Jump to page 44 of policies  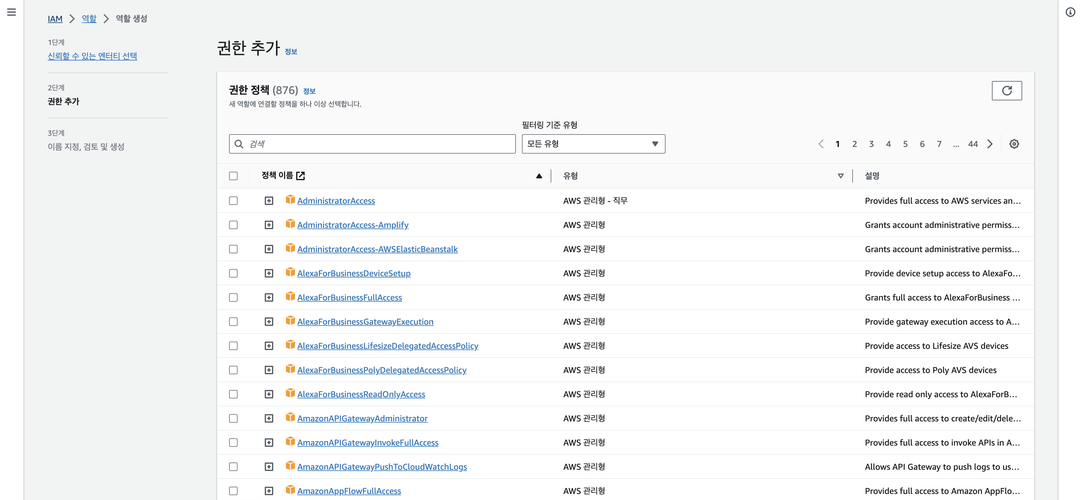973,144
